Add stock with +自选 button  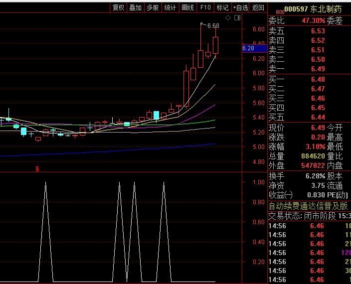[240, 7]
